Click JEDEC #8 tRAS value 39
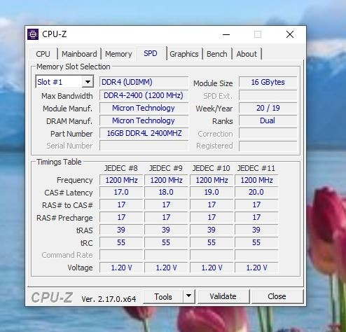Screen dimensions: 346x332 (121, 230)
